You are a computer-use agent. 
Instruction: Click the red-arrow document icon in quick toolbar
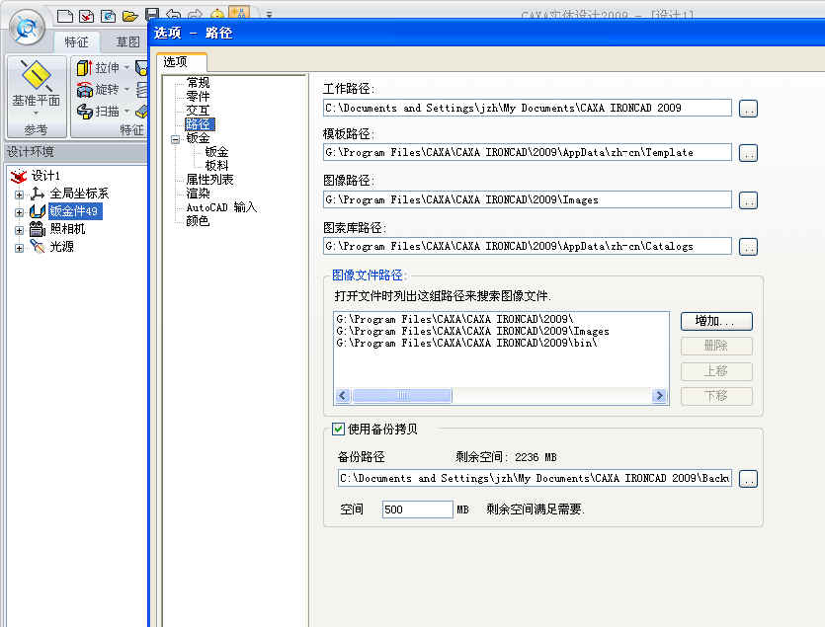pos(86,16)
